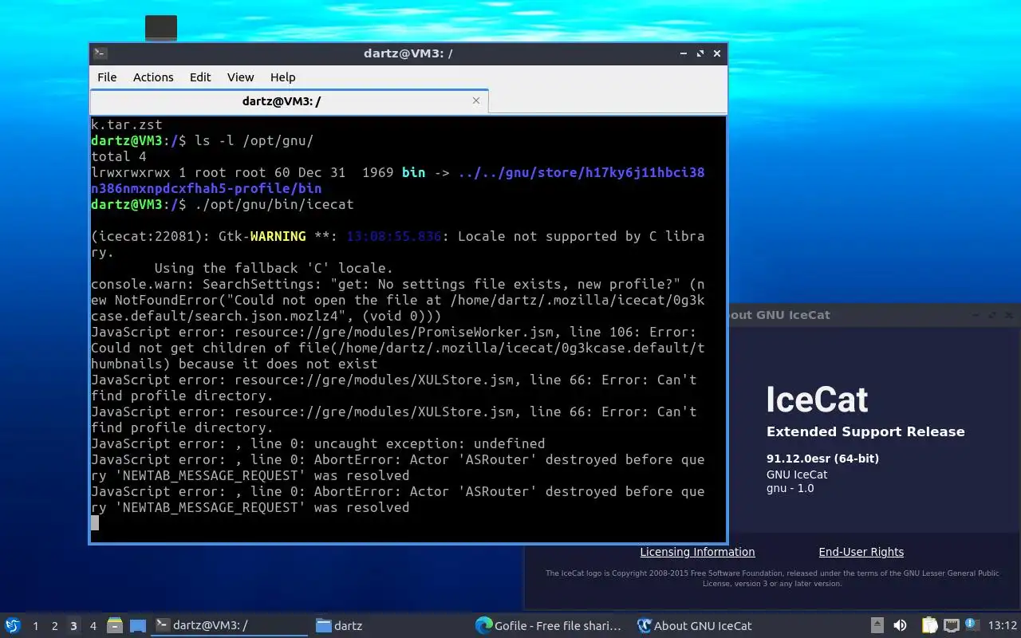The image size is (1021, 638).
Task: Open the removable media eject tray icon
Action: pos(877,625)
